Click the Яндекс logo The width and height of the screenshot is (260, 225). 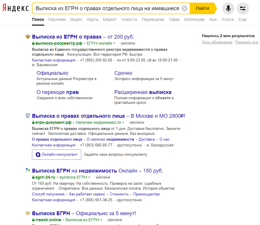pyautogui.click(x=16, y=8)
